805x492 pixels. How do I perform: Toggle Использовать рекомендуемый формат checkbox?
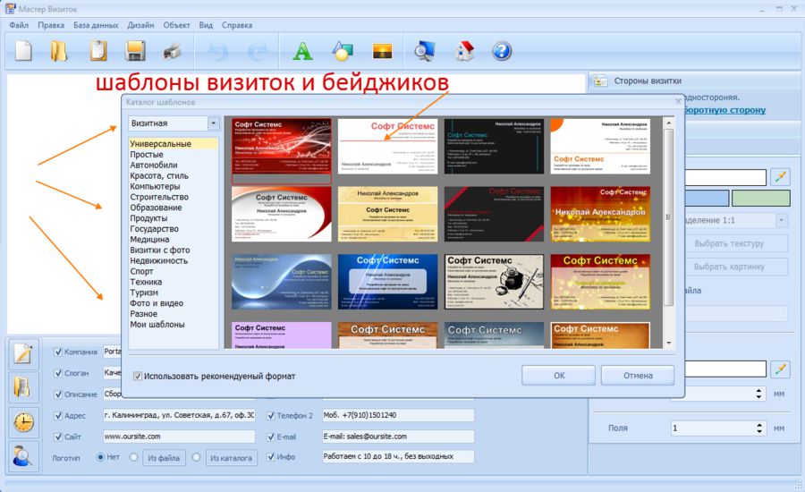(138, 376)
